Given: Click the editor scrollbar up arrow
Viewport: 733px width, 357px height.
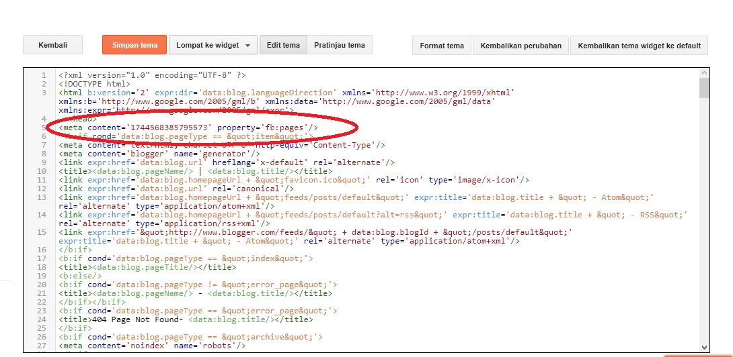Looking at the screenshot, I should tap(704, 72).
